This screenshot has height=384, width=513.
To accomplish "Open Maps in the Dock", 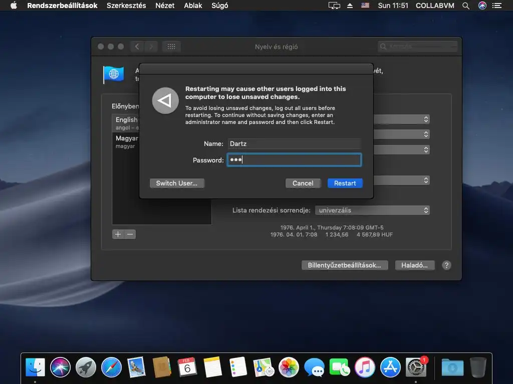I will [264, 367].
